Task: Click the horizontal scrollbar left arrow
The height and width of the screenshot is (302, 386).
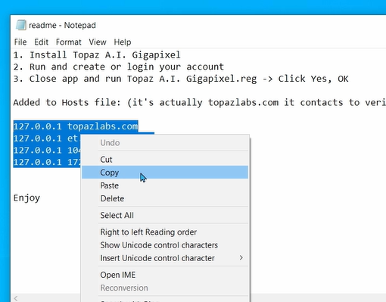Action: pos(16,298)
